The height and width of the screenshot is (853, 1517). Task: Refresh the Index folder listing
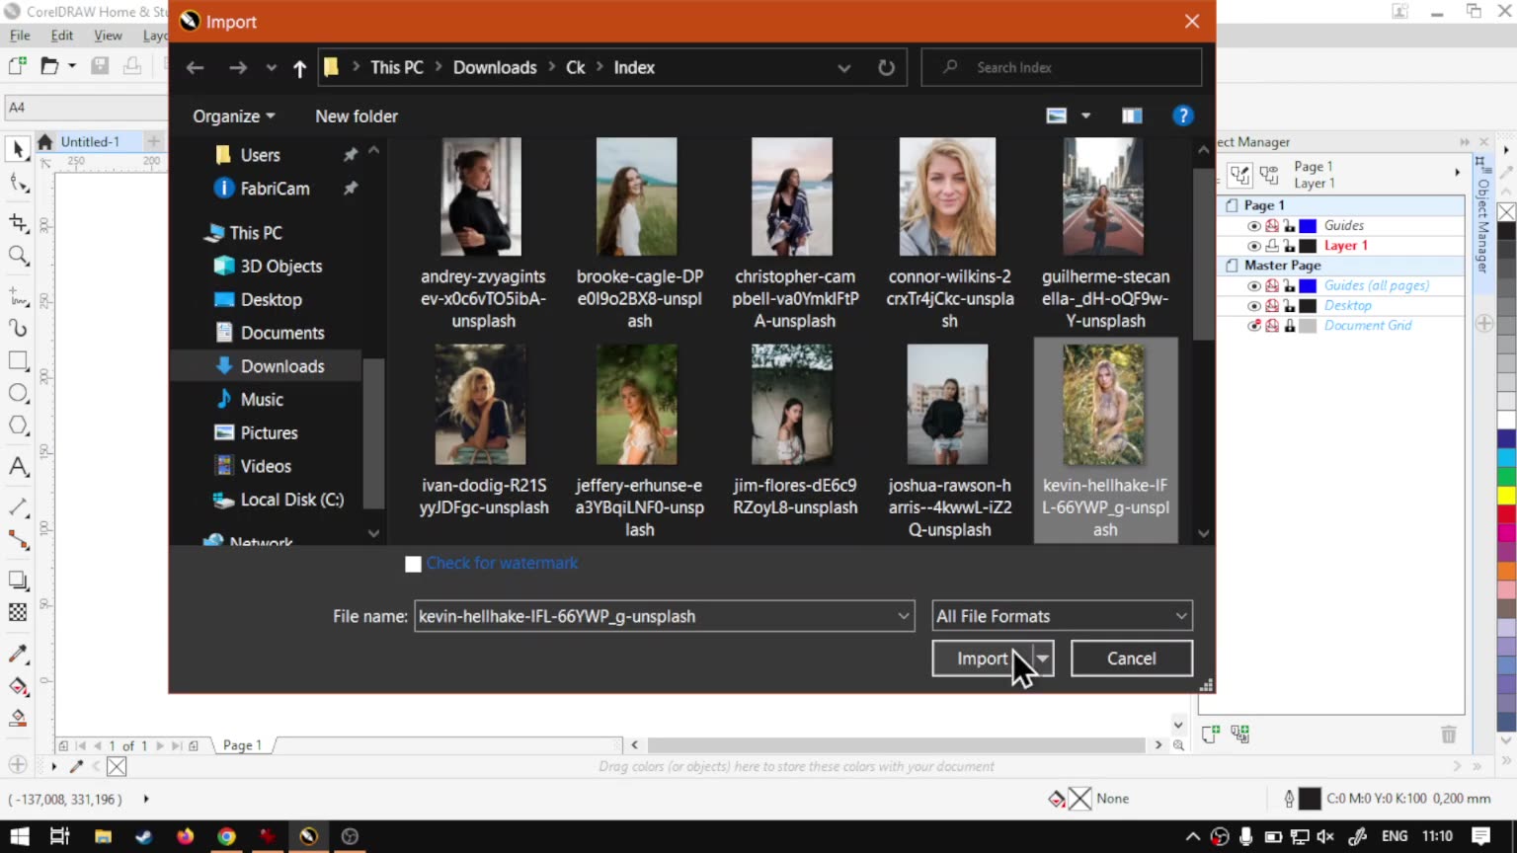pos(886,68)
